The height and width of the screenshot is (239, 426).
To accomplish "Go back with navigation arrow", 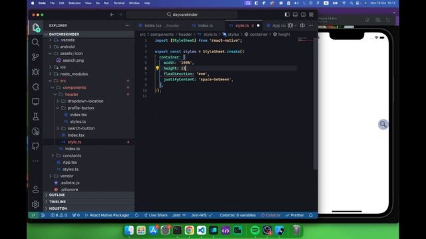I will pyautogui.click(x=112, y=15).
